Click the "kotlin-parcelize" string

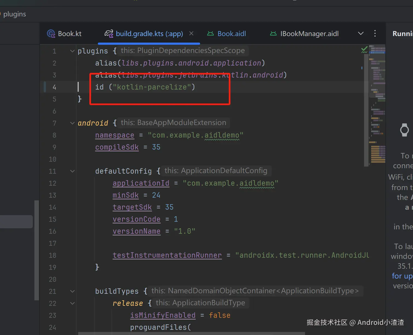tap(152, 87)
